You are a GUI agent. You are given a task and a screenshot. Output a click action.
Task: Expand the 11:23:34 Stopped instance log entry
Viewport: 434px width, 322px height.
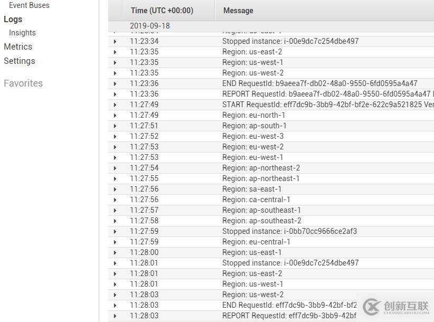(115, 42)
